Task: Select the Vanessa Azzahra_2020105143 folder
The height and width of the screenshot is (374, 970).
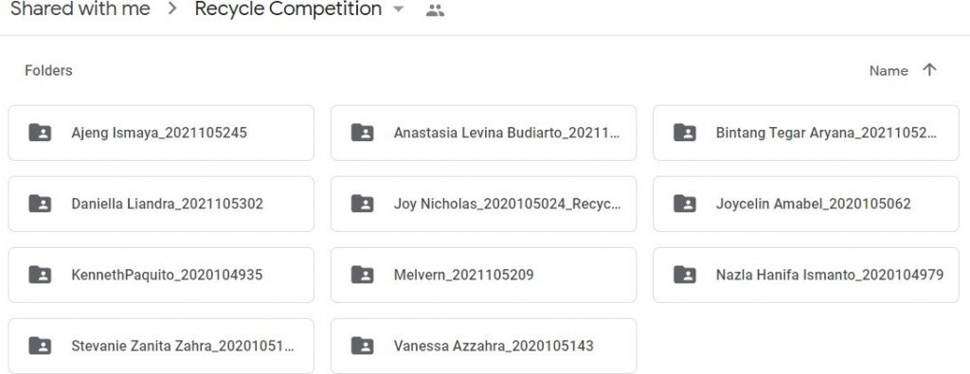Action: pos(484,347)
